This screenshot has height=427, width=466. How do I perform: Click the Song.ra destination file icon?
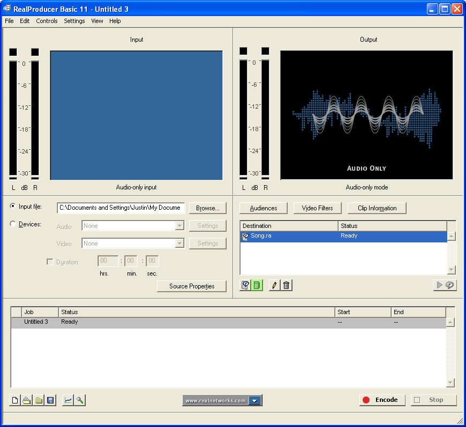[245, 237]
